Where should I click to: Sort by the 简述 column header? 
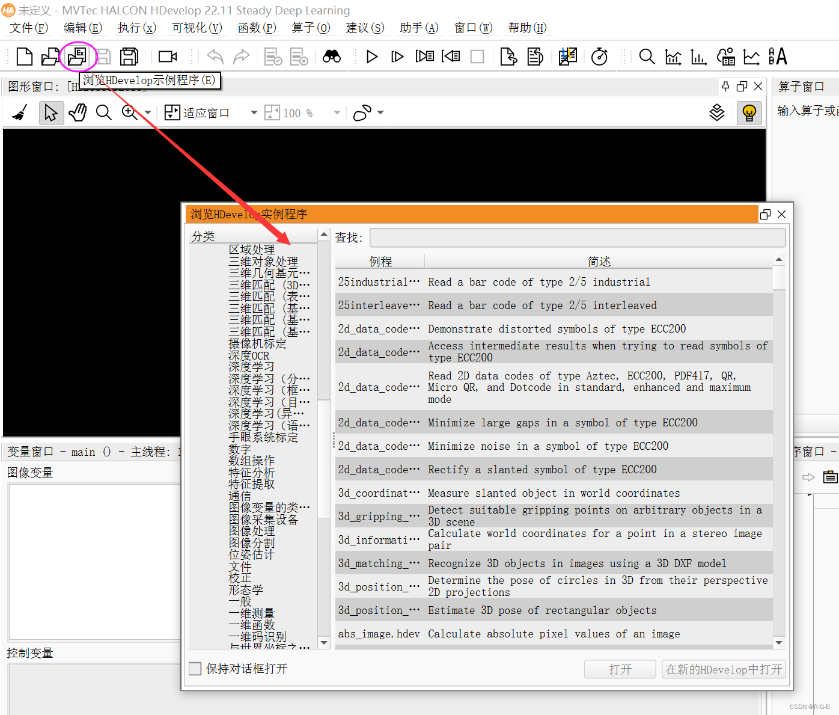pyautogui.click(x=599, y=262)
